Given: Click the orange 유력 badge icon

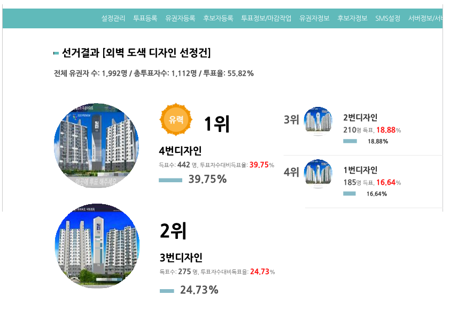Looking at the screenshot, I should pos(176,119).
